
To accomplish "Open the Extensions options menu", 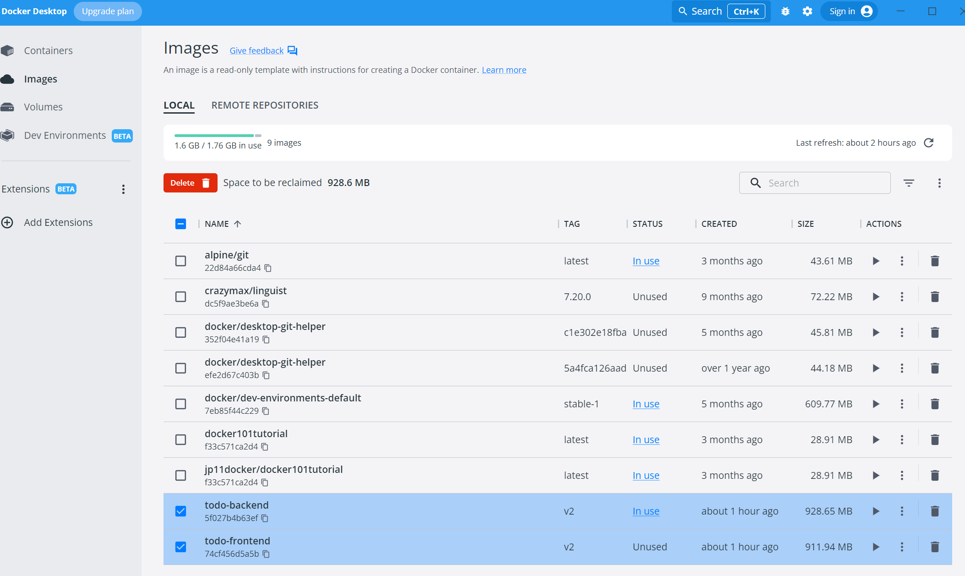I will point(123,189).
